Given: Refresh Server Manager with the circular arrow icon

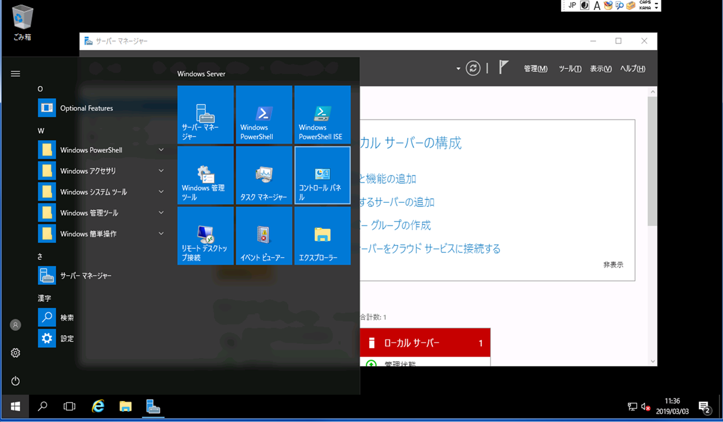Looking at the screenshot, I should pos(473,68).
